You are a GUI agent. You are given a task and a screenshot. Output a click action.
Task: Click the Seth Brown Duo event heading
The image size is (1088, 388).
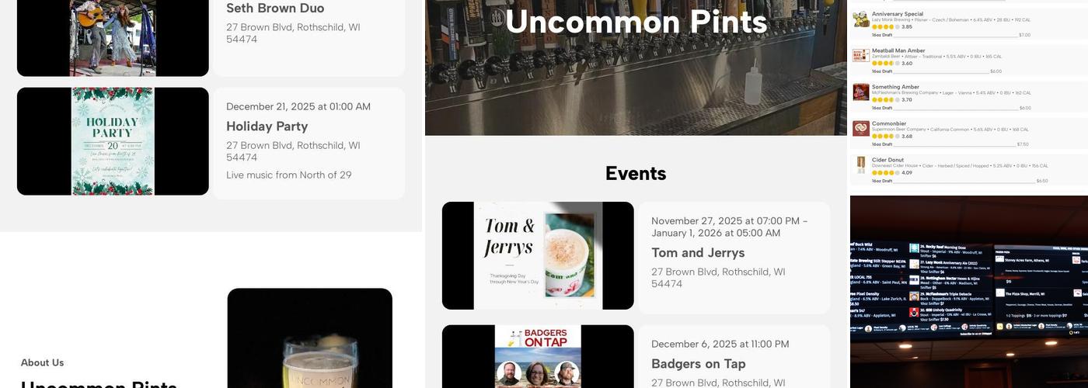(275, 9)
